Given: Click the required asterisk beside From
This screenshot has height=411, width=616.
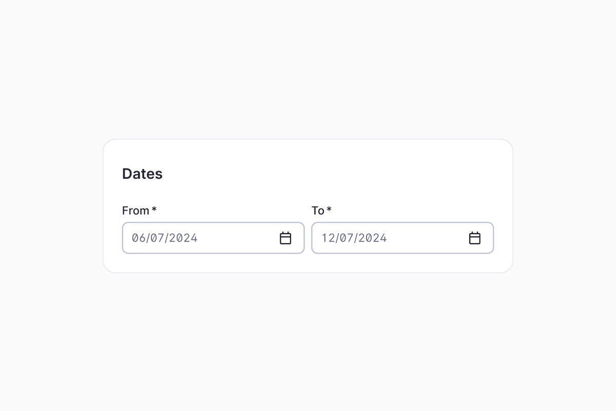Looking at the screenshot, I should point(154,210).
